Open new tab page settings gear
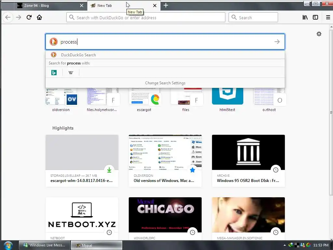This screenshot has width=333, height=250. tap(319, 34)
